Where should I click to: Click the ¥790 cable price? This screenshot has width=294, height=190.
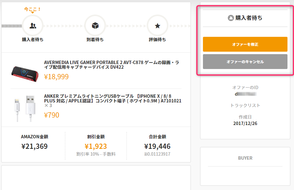[52, 115]
